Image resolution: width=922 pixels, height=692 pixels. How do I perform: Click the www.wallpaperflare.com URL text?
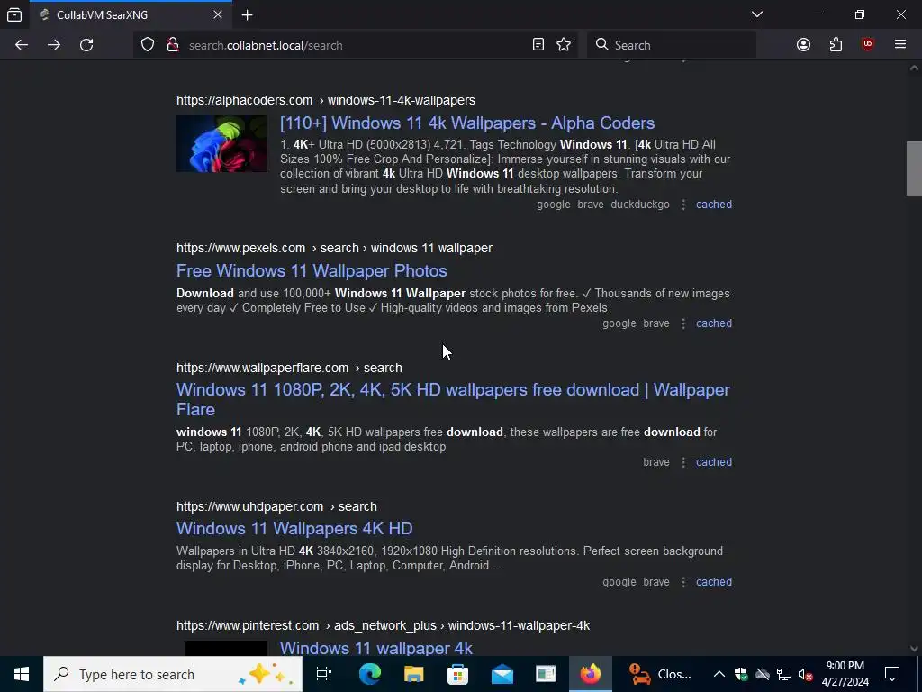[x=262, y=368]
